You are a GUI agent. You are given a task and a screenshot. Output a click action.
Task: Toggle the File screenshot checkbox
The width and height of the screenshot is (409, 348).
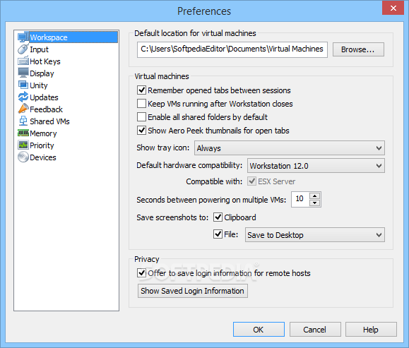[218, 234]
